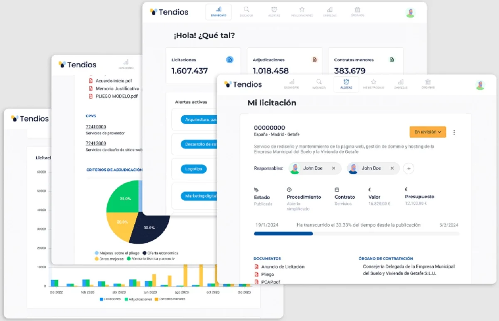This screenshot has height=321, width=499.
Task: Switch to the Alertas tab in Mi licitación window
Action: click(346, 84)
